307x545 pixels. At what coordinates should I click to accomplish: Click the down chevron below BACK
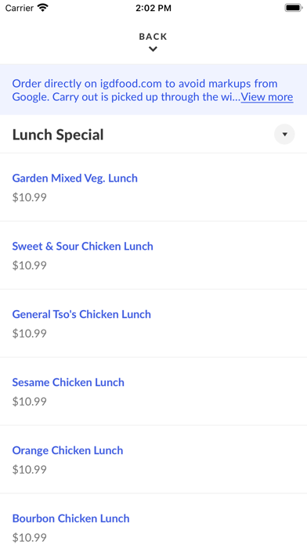[153, 49]
